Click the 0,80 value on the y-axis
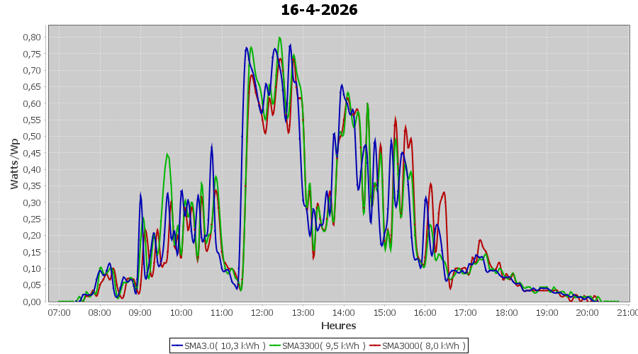Image resolution: width=638 pixels, height=354 pixels. click(33, 37)
